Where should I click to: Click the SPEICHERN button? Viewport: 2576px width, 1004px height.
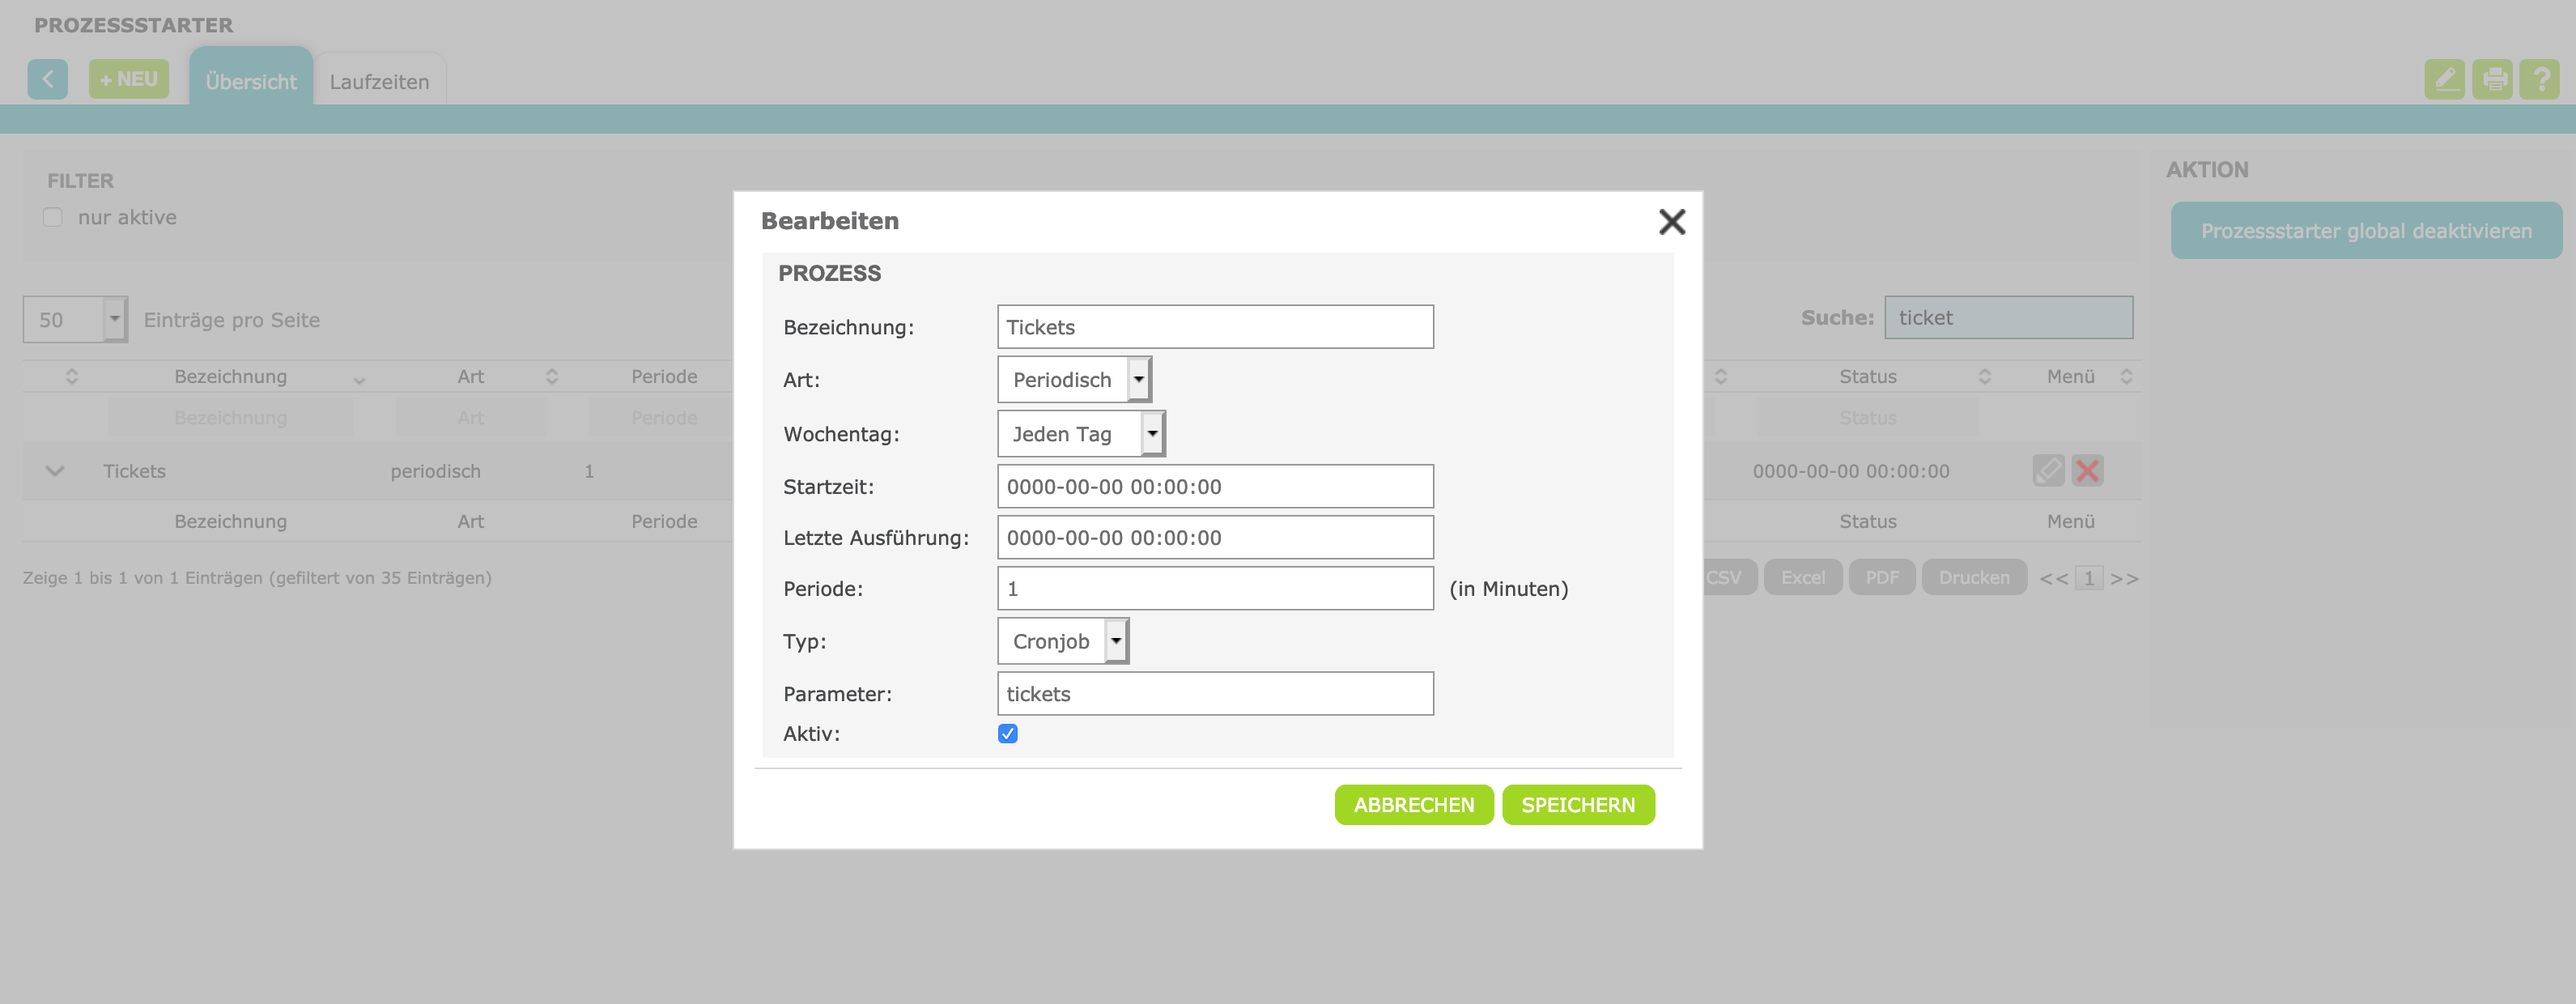tap(1577, 804)
